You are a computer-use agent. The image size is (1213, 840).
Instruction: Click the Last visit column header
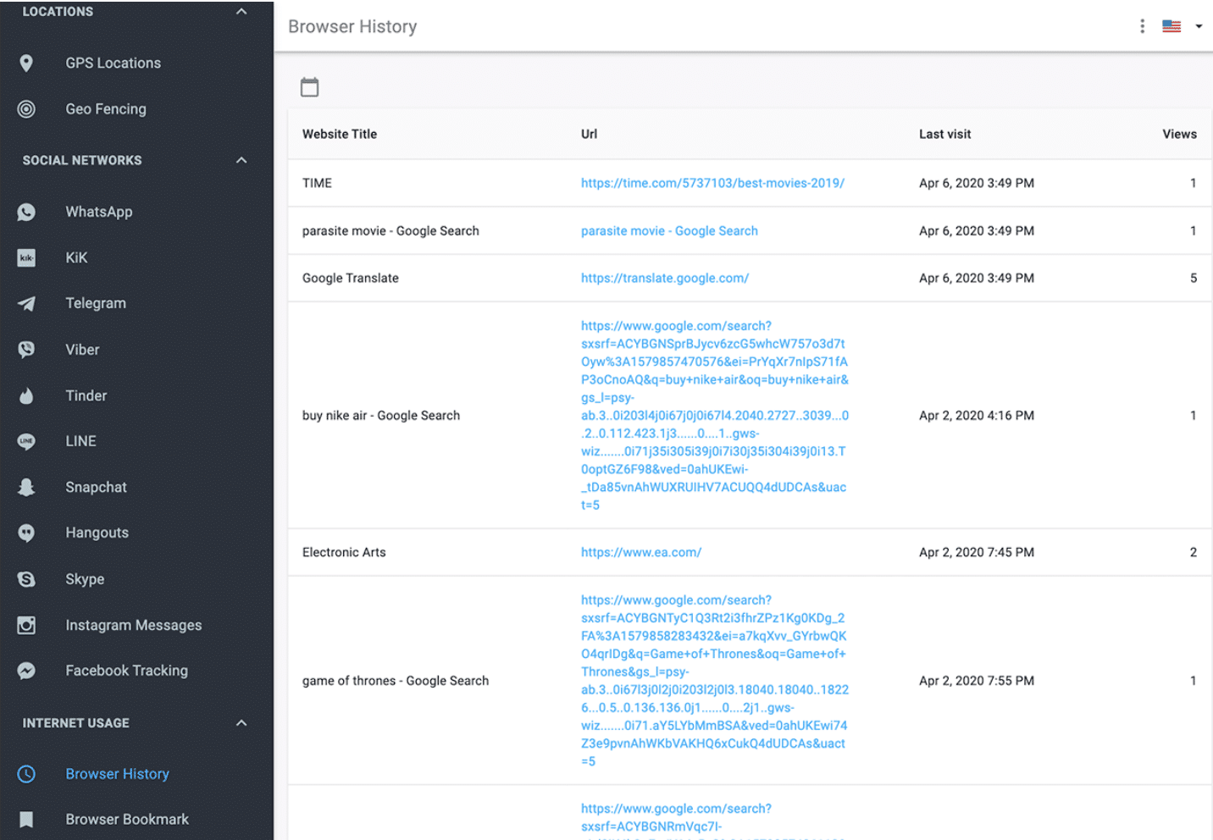pyautogui.click(x=944, y=134)
